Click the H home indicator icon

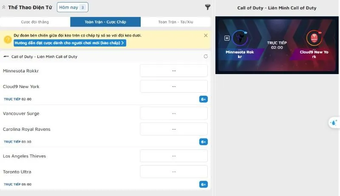tap(227, 38)
